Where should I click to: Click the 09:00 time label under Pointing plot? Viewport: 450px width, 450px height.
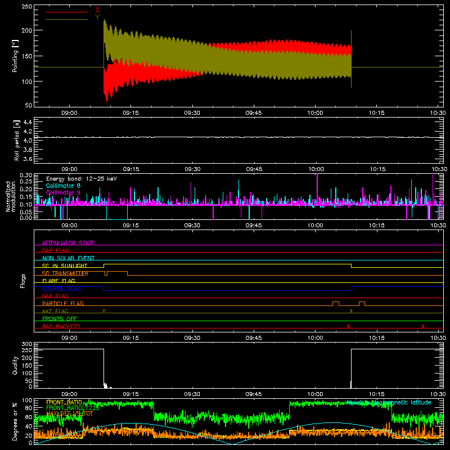(x=69, y=113)
